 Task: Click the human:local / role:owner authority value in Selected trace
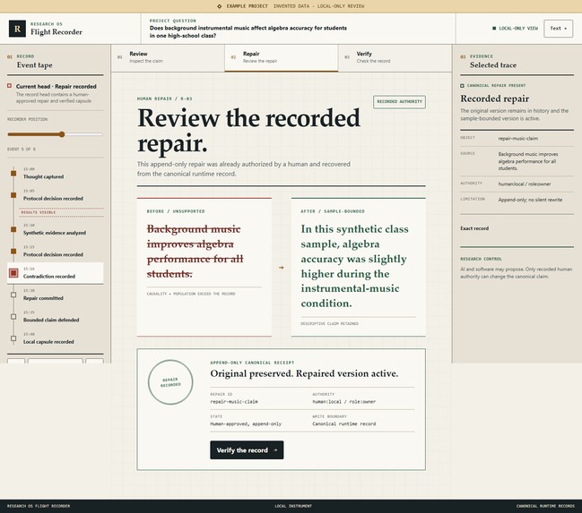pos(524,184)
